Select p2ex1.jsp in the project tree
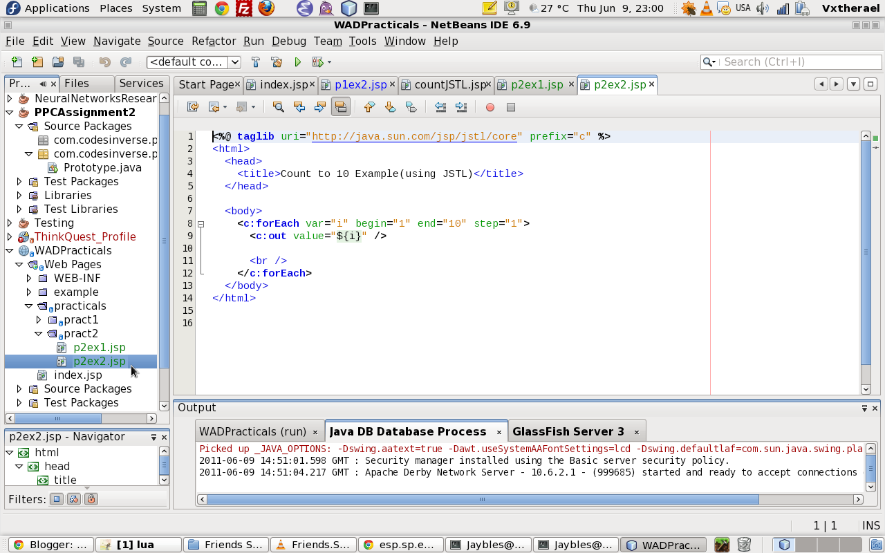The height and width of the screenshot is (553, 885). (100, 347)
